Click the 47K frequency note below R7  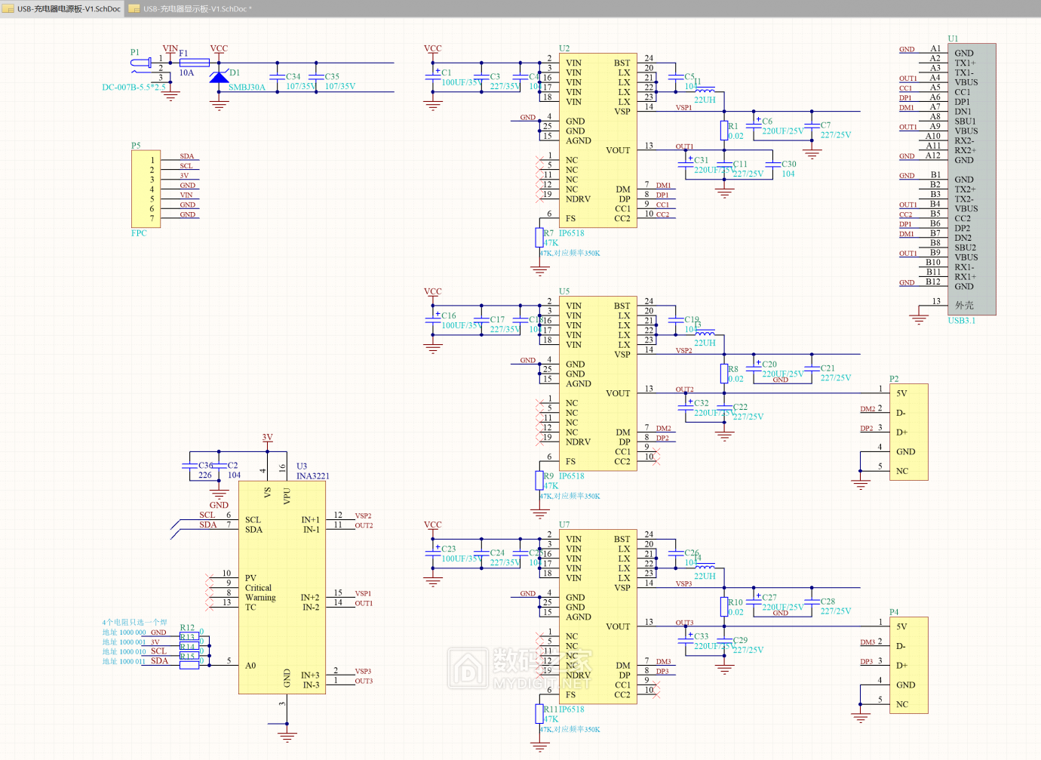(x=570, y=253)
